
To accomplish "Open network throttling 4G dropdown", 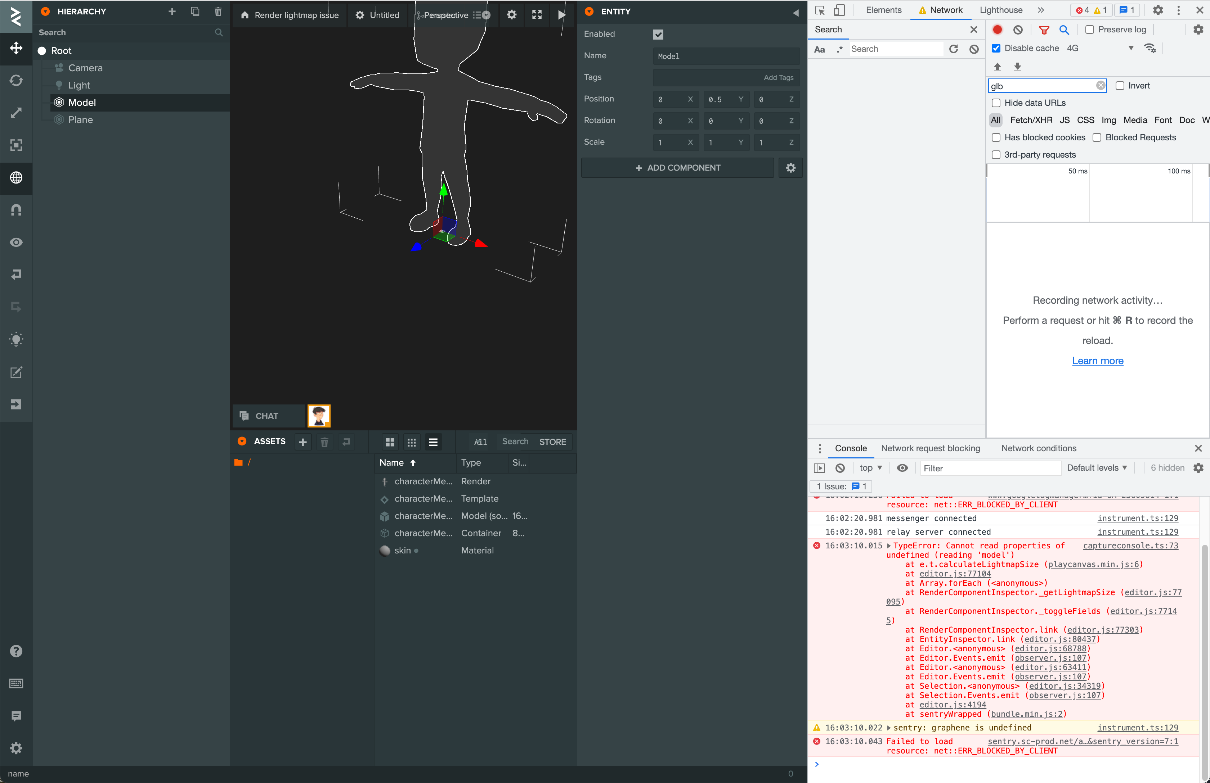I will (x=1100, y=48).
